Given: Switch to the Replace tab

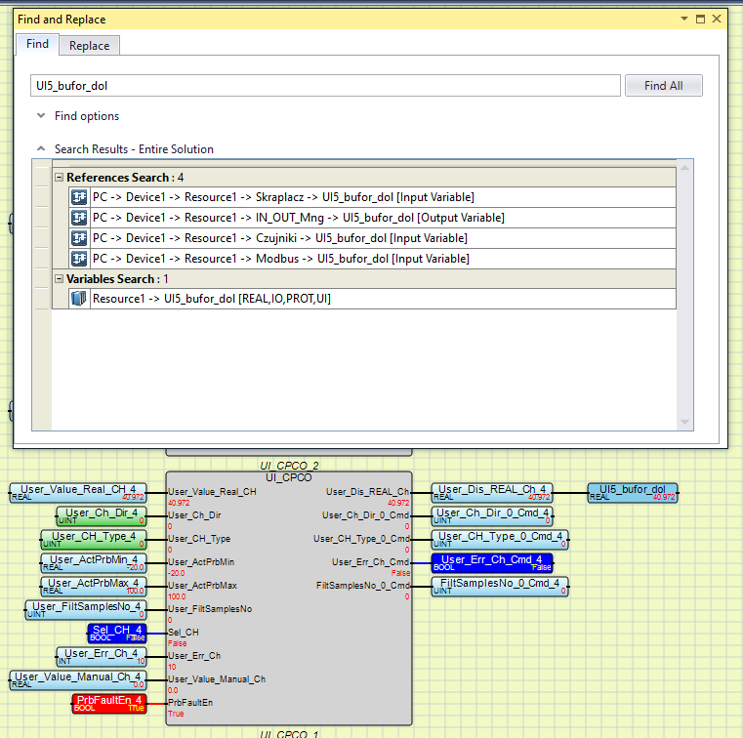Looking at the screenshot, I should coord(89,46).
